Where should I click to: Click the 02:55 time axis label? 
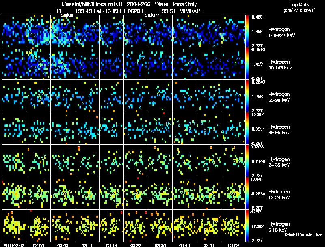38,245
